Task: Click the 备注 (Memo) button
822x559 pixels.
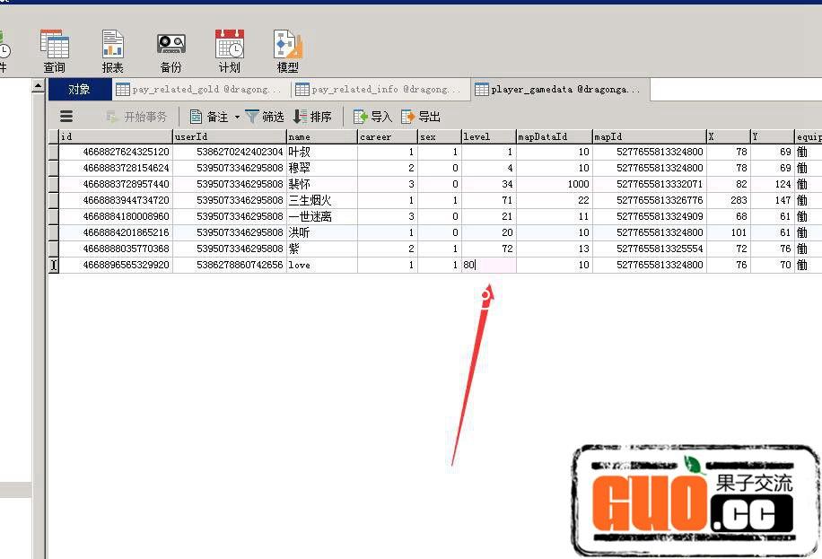Action: tap(208, 117)
